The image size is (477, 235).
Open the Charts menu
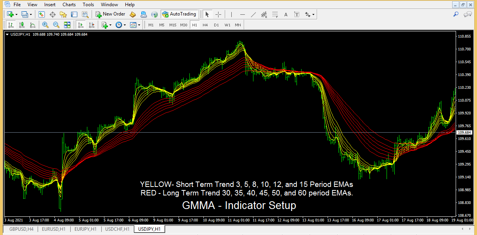pos(69,4)
